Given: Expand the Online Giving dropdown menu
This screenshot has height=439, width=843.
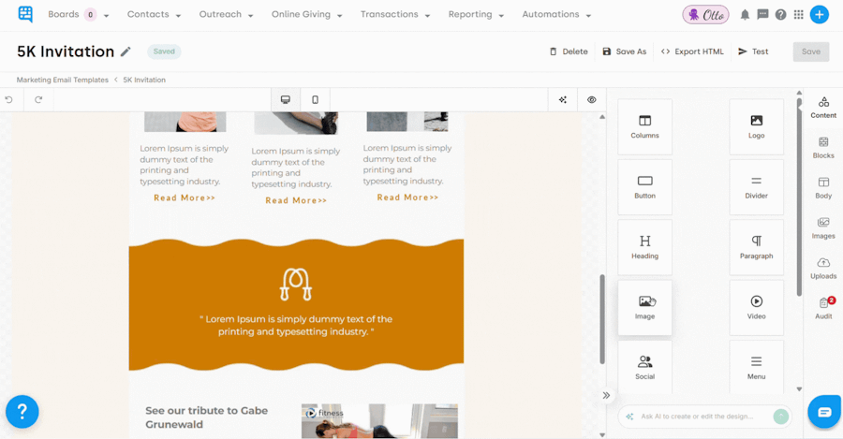Looking at the screenshot, I should pos(306,14).
